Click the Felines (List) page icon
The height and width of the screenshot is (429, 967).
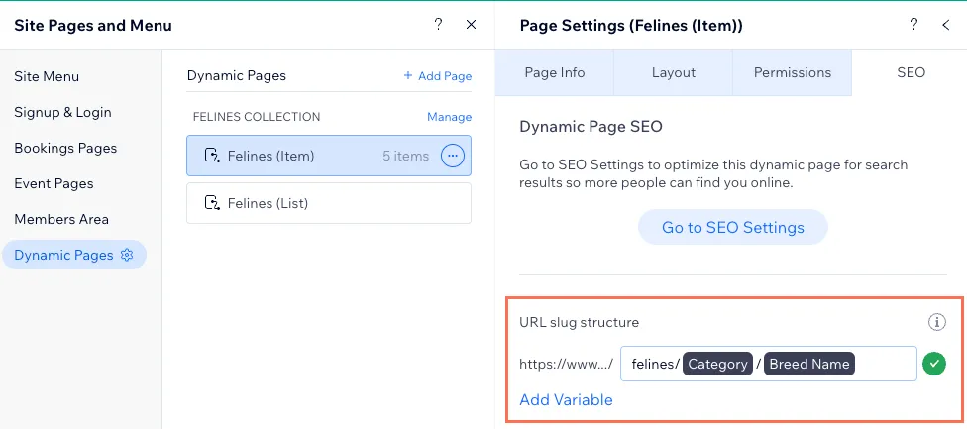coord(210,203)
